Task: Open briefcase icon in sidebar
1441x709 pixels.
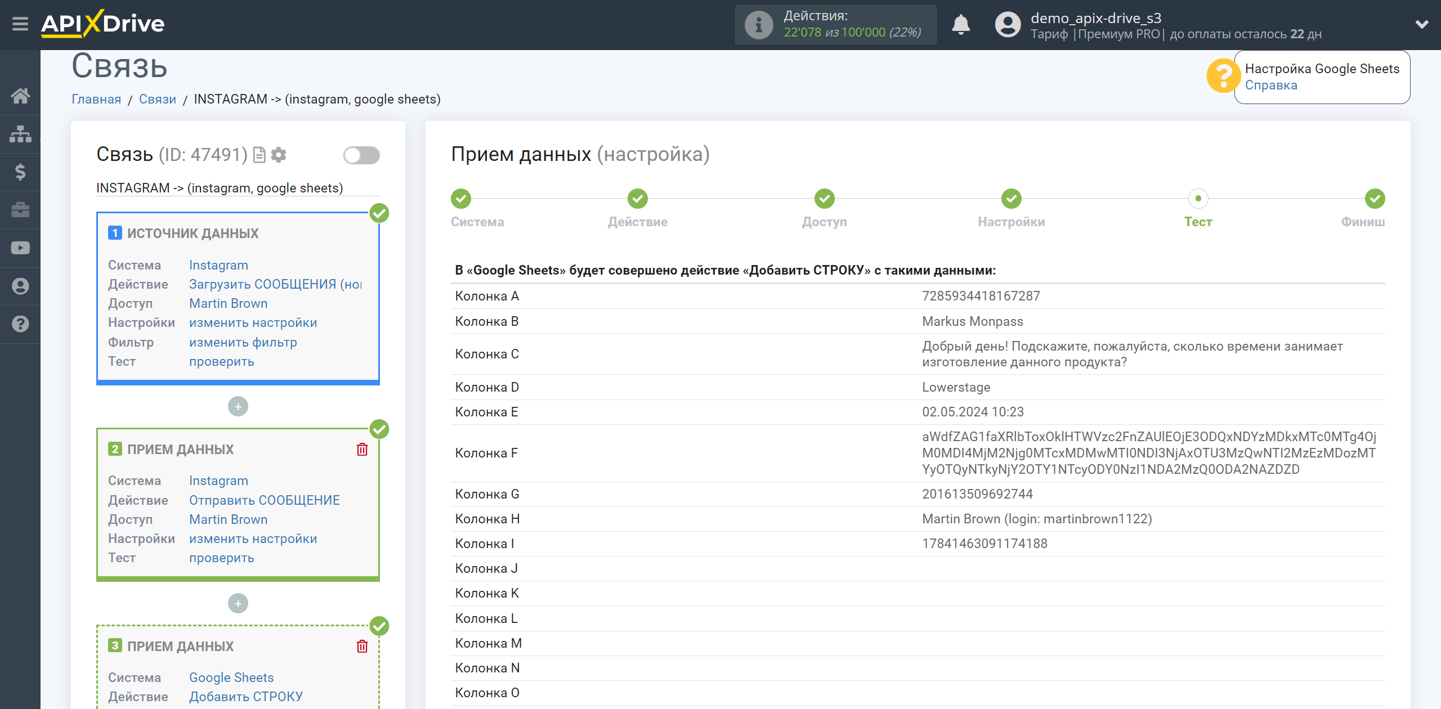Action: point(20,210)
